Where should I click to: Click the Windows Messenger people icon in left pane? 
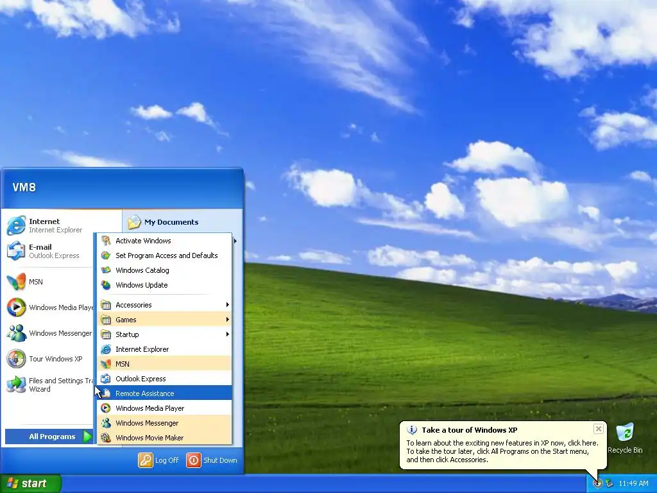16,333
